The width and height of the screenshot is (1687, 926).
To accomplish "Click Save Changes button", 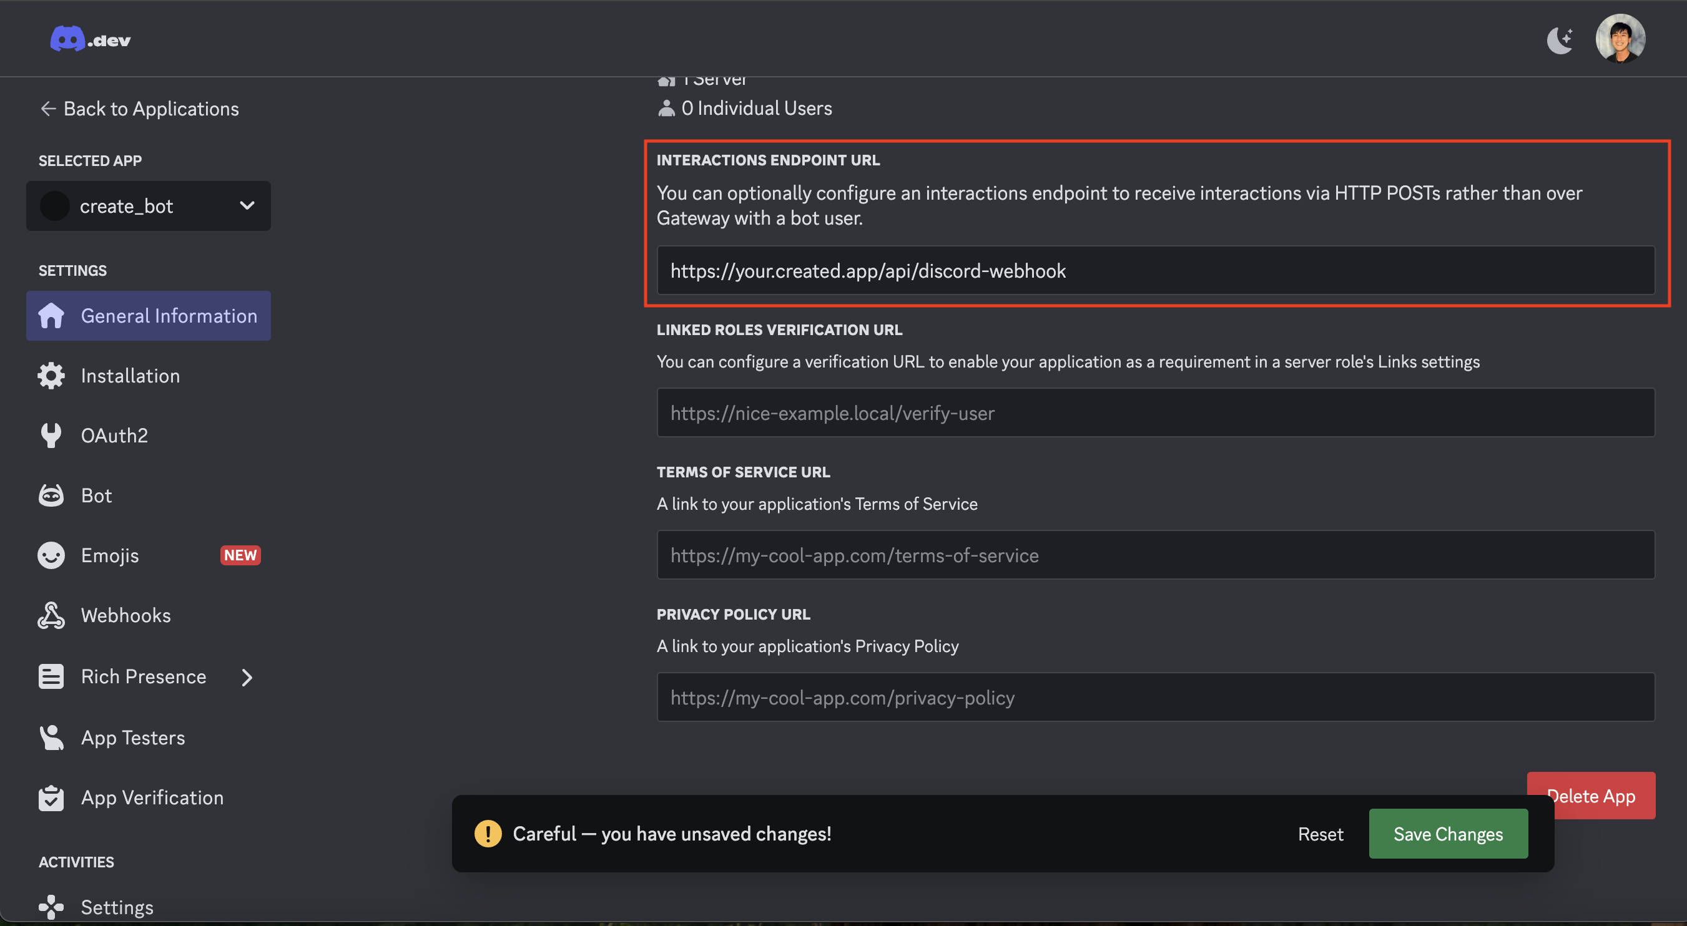I will [x=1448, y=834].
